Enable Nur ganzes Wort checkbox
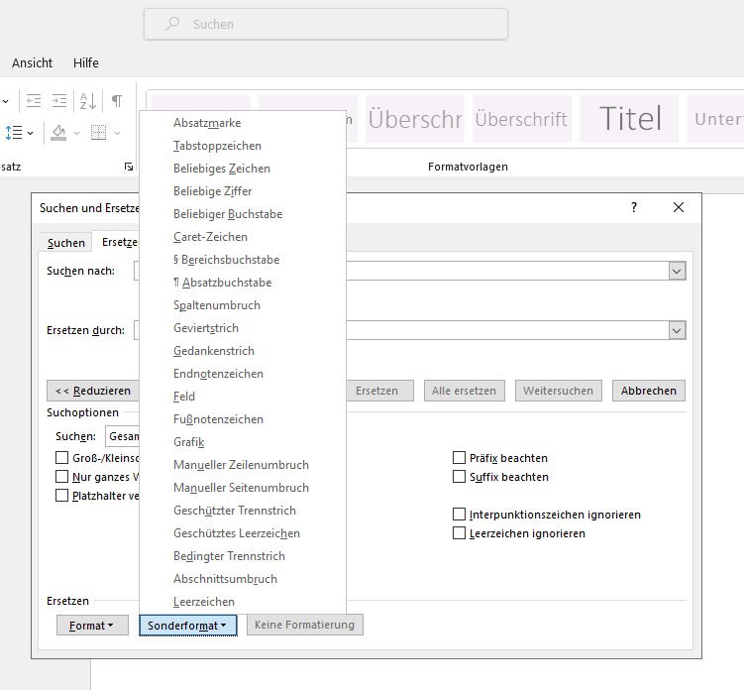744x690 pixels. click(61, 477)
